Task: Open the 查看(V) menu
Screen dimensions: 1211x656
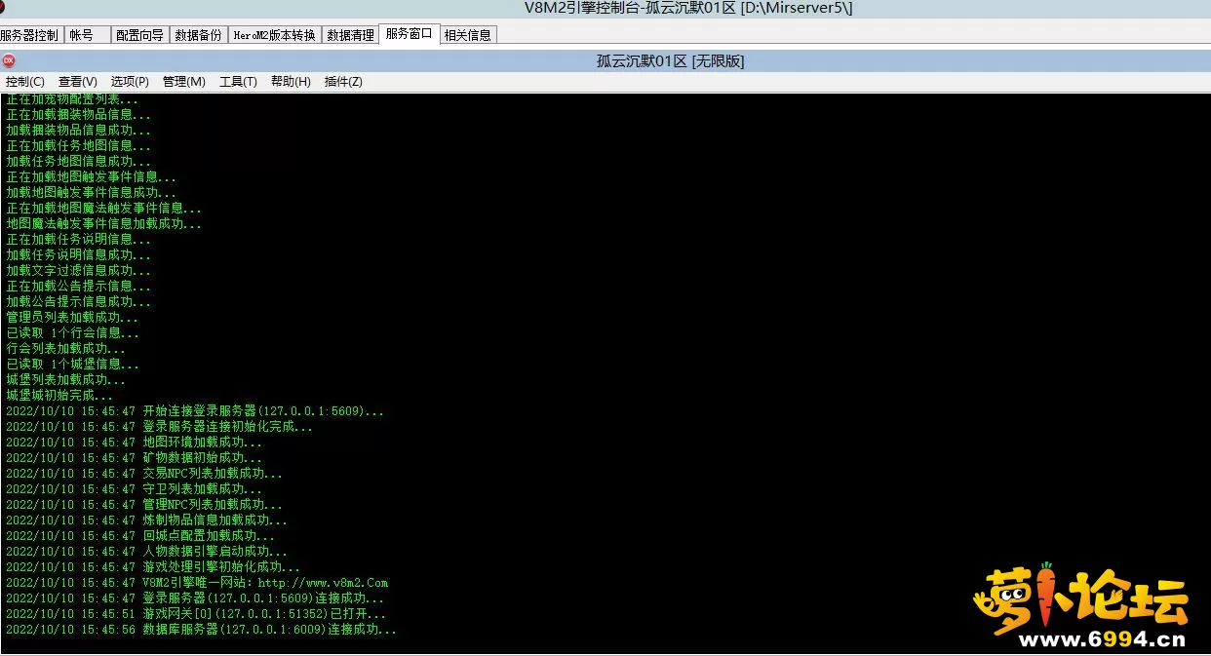Action: click(78, 82)
